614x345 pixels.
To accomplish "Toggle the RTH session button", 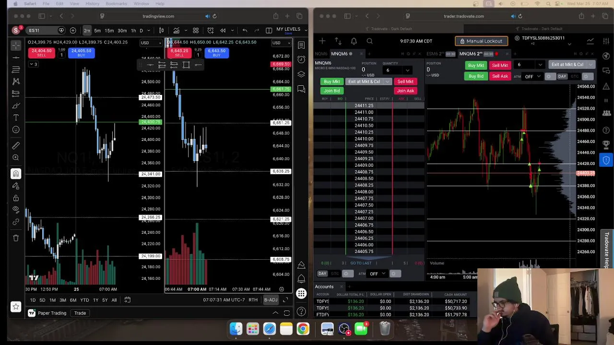I will 253,300.
